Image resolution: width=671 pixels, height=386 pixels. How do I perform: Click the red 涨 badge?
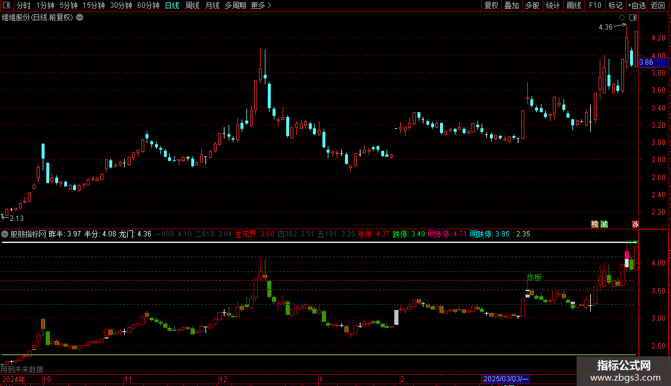pos(635,224)
